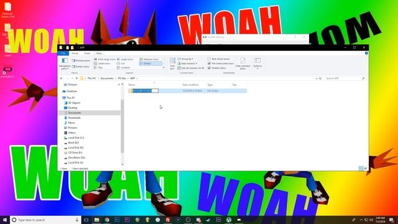398x224 pixels.
Task: Click the Search APP input field
Action: [345, 78]
